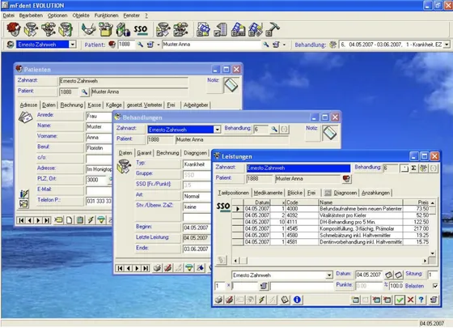Open Zahnarzt dropdown in Behandlungen window
This screenshot has width=453, height=328.
(x=218, y=130)
